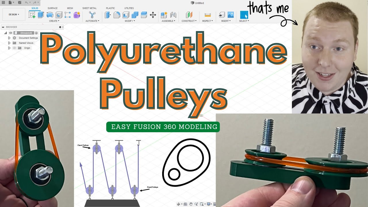The width and height of the screenshot is (368, 207).
Task: Click the Display Settings monitor icon
Action: pyautogui.click(x=209, y=204)
